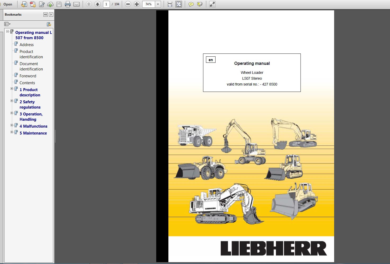Click the save floppy disk icon
Image resolution: width=390 pixels, height=264 pixels.
[x=59, y=4]
